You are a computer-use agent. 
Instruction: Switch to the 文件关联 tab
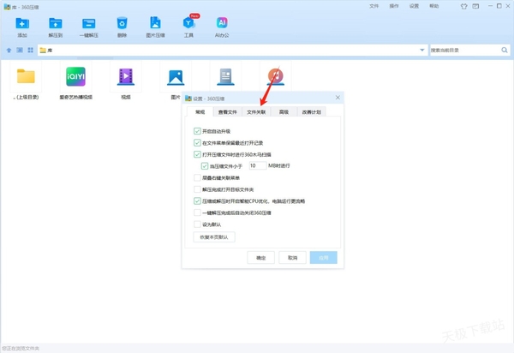click(256, 111)
